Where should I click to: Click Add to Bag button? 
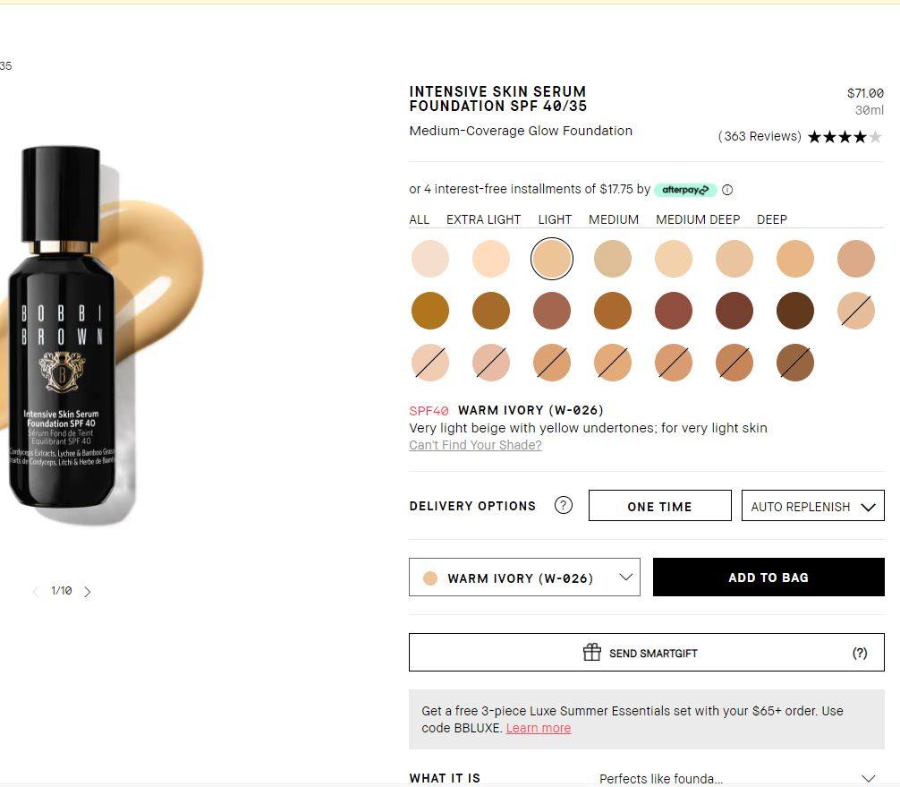(768, 577)
